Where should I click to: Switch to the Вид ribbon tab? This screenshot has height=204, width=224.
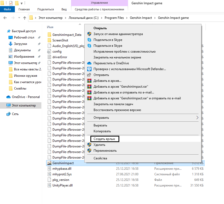click(64, 9)
